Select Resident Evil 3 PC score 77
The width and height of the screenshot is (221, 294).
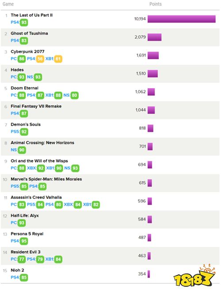22,259
